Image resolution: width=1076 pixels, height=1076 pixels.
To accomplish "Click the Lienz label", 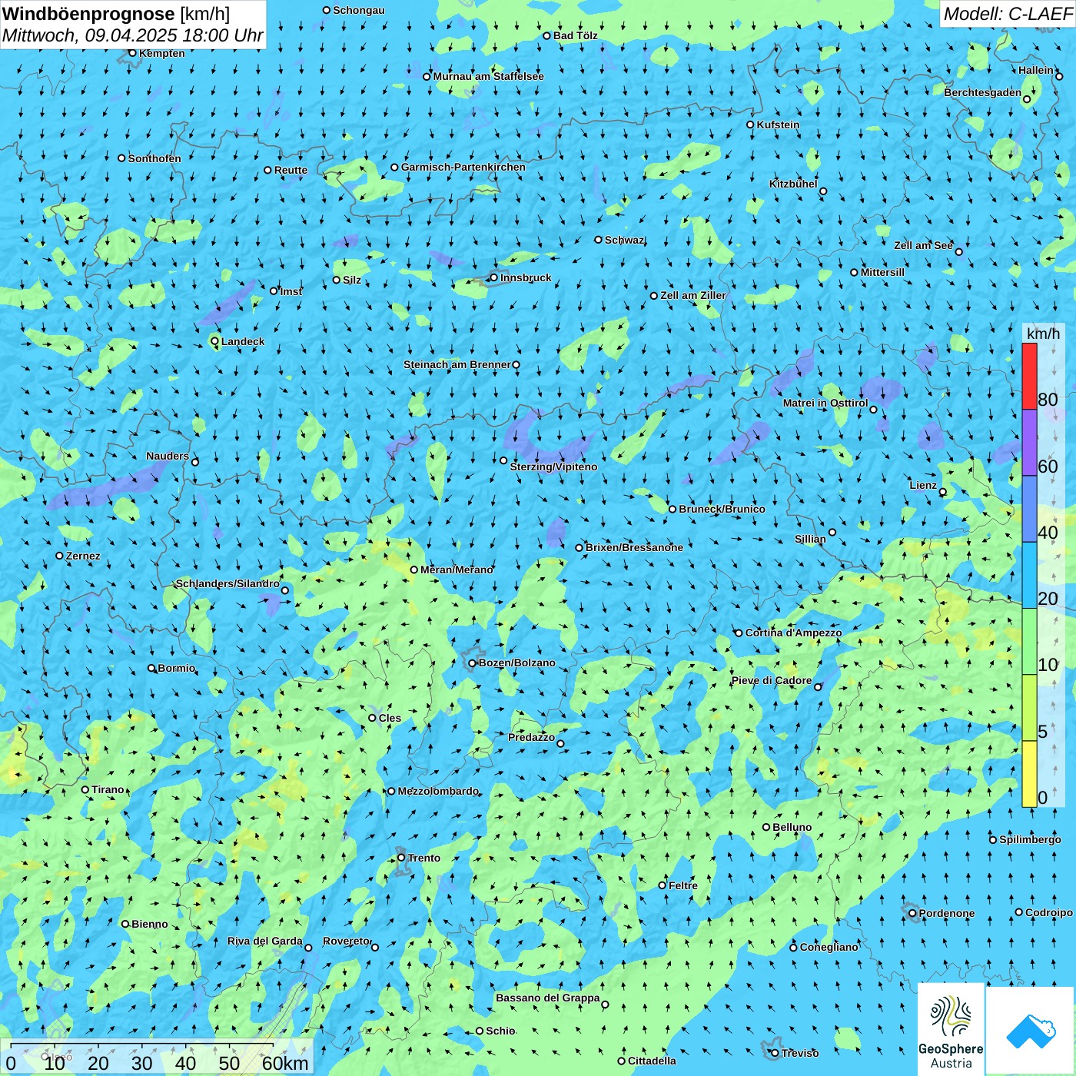I will (x=923, y=485).
